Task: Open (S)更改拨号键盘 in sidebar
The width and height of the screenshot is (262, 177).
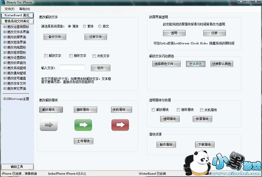Action: (x=15, y=78)
